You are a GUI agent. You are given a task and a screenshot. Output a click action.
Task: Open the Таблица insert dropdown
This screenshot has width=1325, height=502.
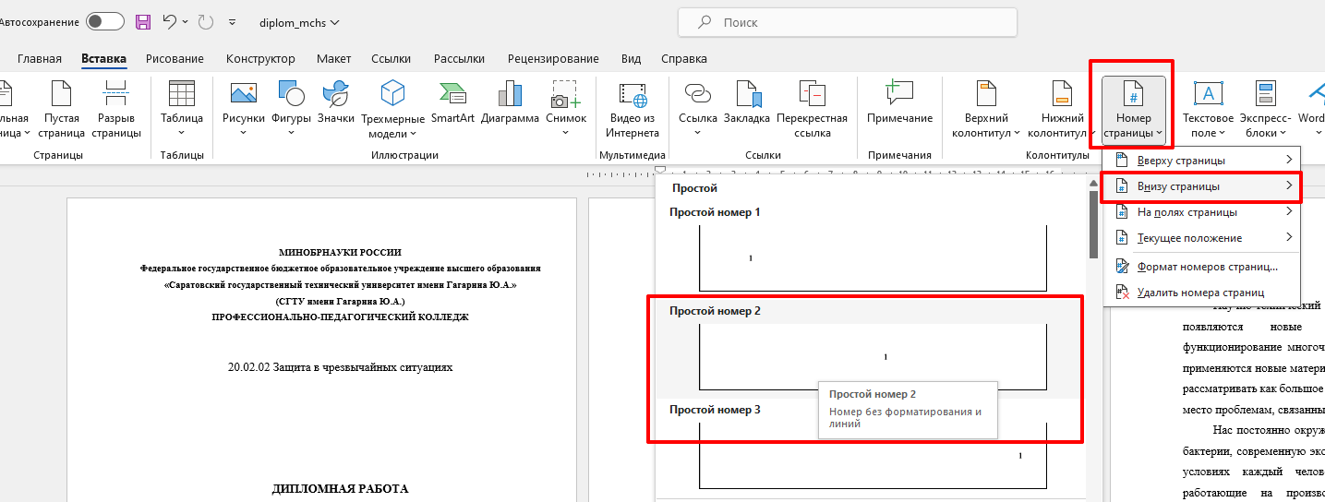(x=182, y=109)
